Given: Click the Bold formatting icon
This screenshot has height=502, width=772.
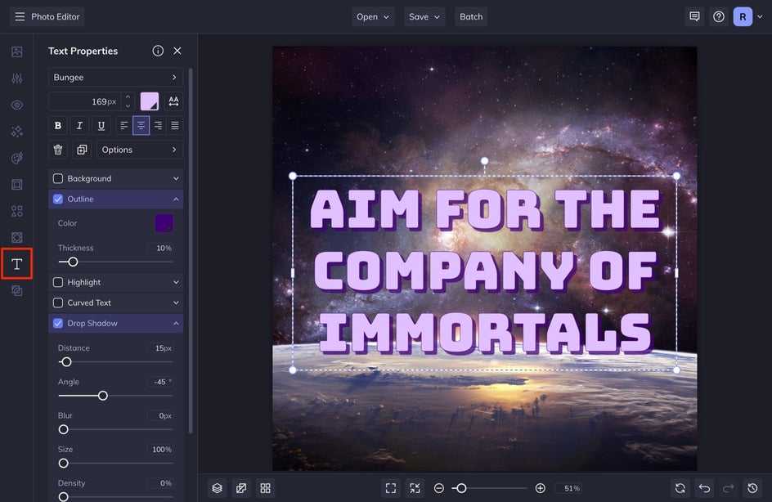Looking at the screenshot, I should (x=57, y=125).
